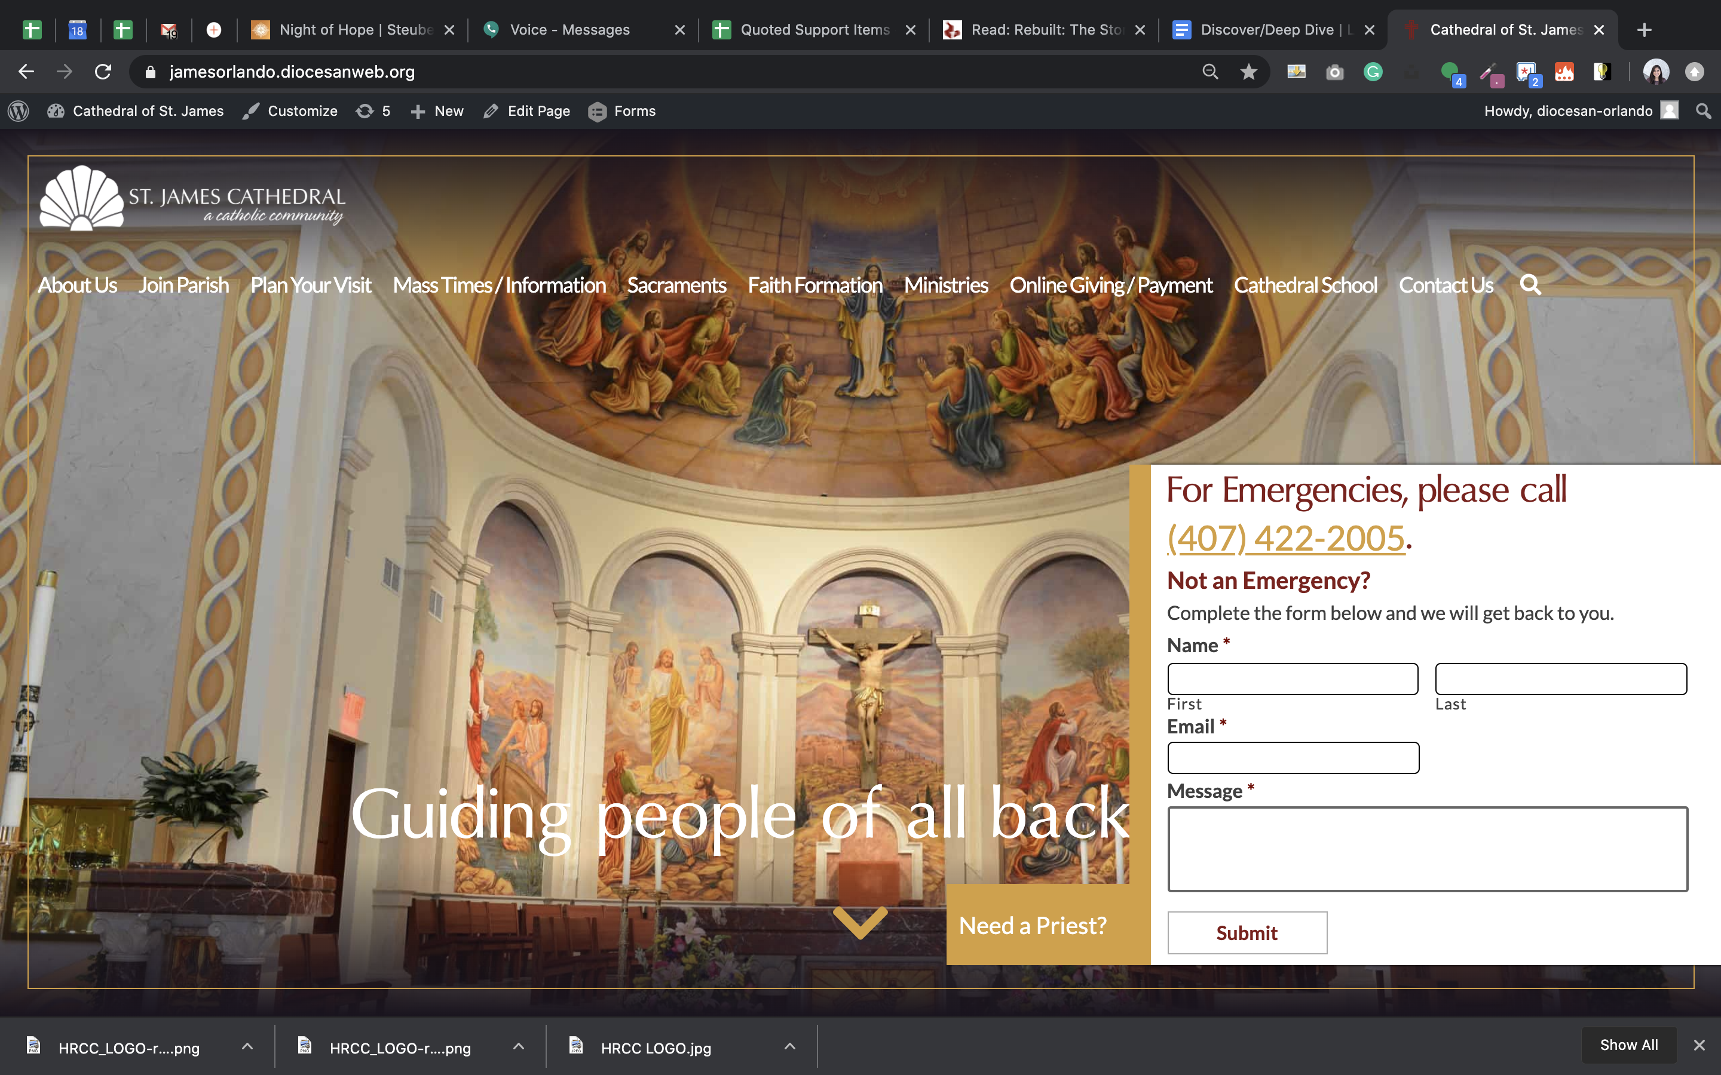1721x1075 pixels.
Task: Open a new browser tab with plus icon
Action: tap(1643, 30)
